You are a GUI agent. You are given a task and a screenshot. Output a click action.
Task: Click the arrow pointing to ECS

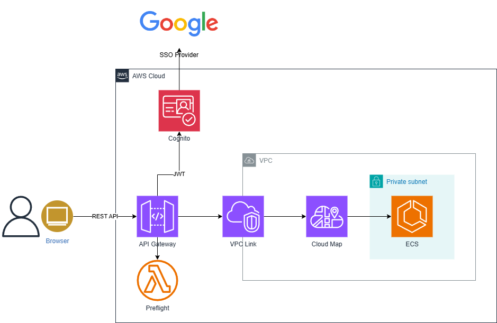379,216
